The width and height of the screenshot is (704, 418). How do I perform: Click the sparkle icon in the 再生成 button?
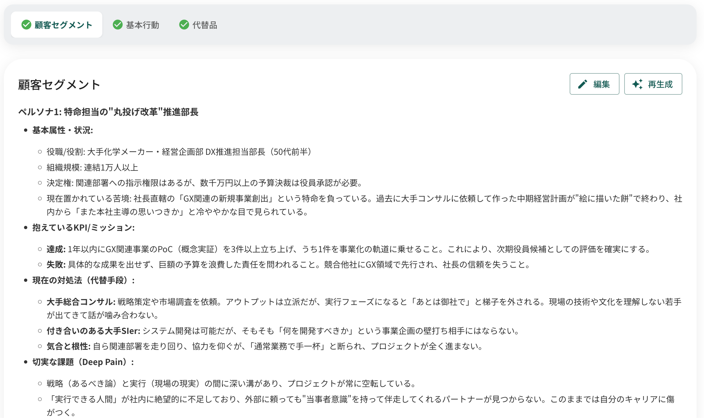[x=637, y=84]
